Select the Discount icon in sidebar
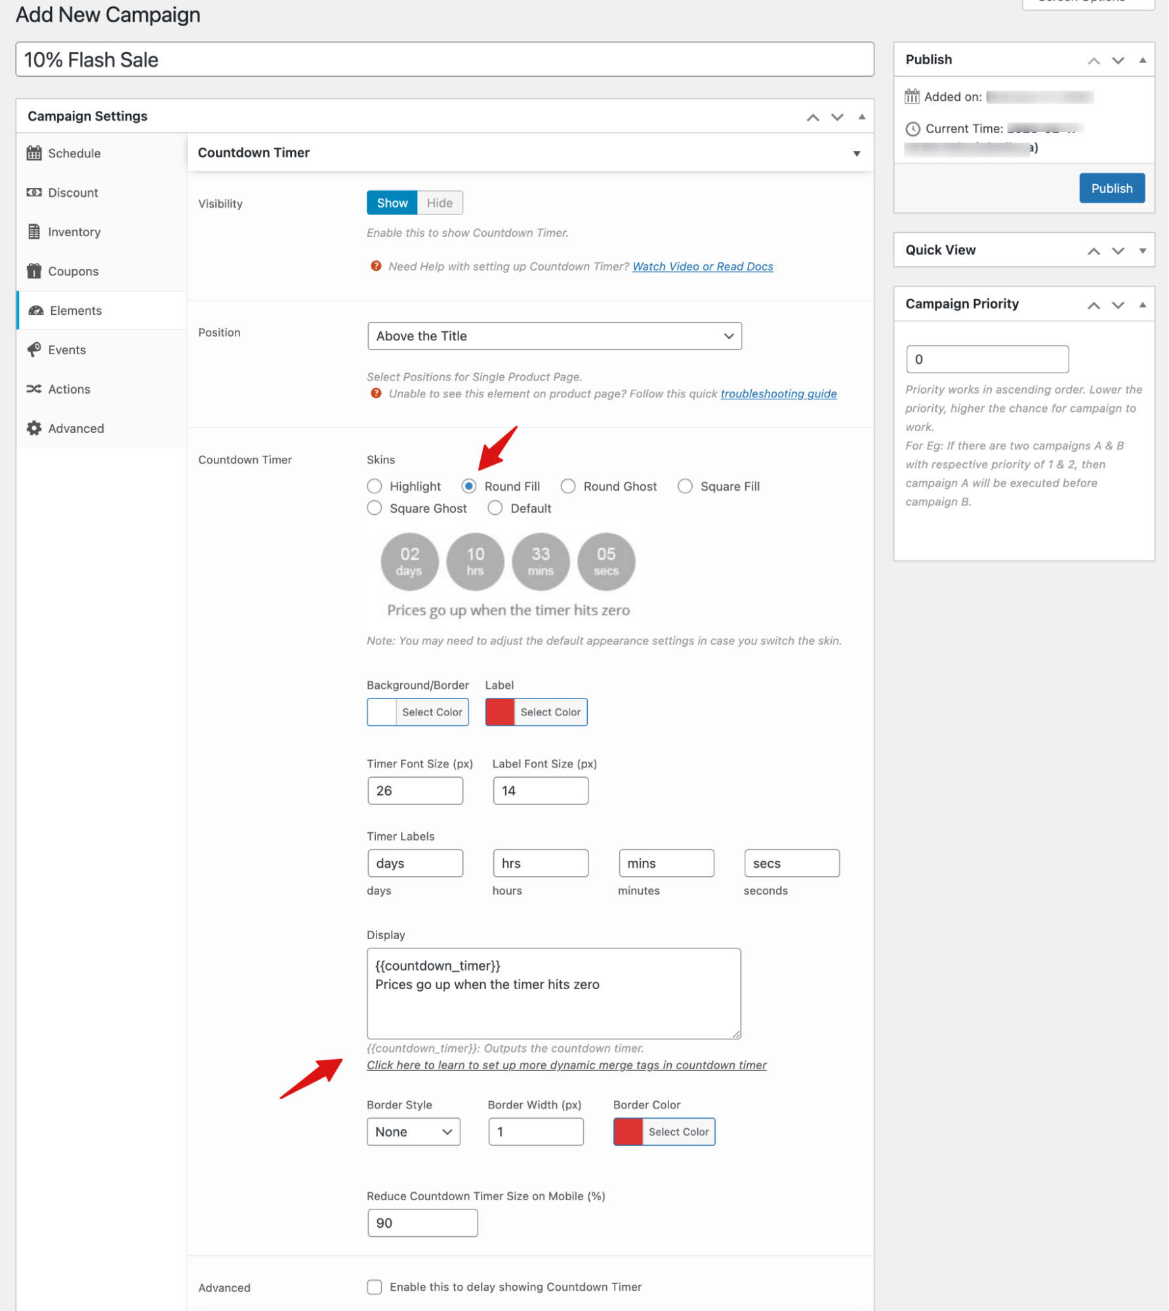This screenshot has height=1311, width=1169. tap(33, 192)
